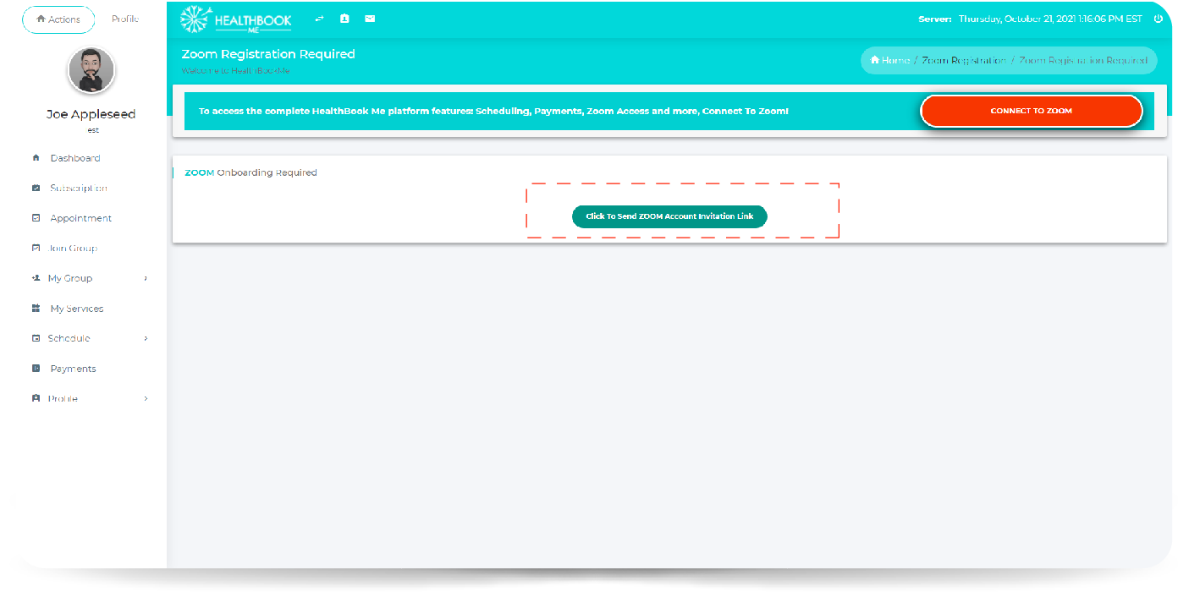Expand the My Group submenu arrow

pyautogui.click(x=146, y=278)
